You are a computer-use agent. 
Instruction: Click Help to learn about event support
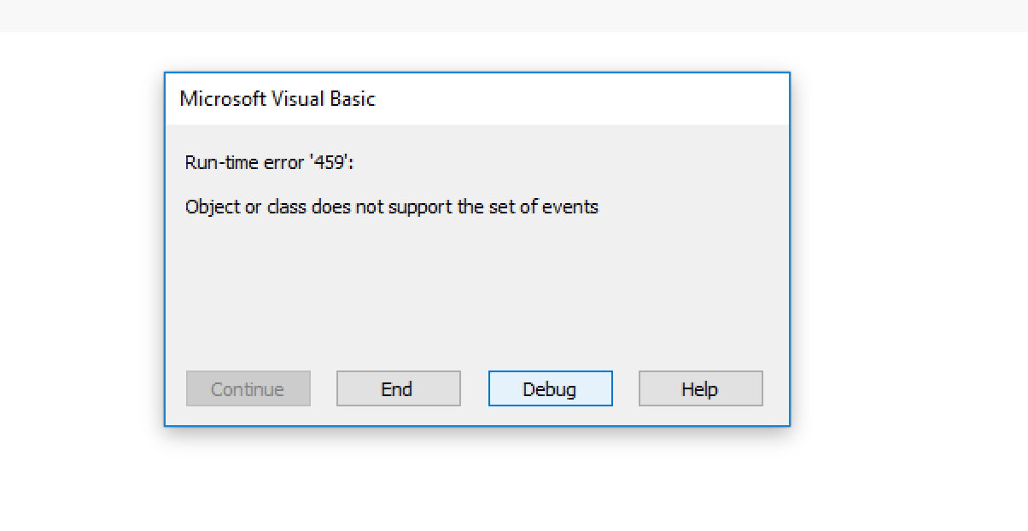click(x=700, y=388)
